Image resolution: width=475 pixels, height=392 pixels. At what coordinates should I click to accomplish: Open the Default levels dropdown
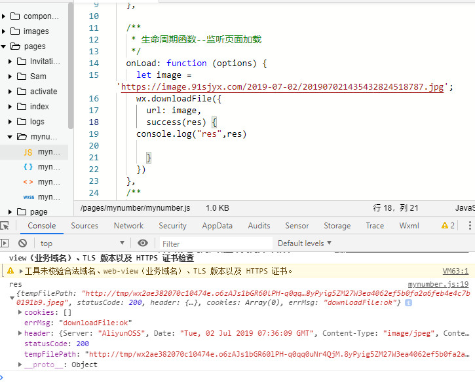[x=305, y=243]
